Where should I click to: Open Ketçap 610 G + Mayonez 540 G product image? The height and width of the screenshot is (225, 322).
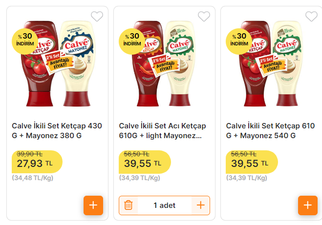click(x=272, y=63)
